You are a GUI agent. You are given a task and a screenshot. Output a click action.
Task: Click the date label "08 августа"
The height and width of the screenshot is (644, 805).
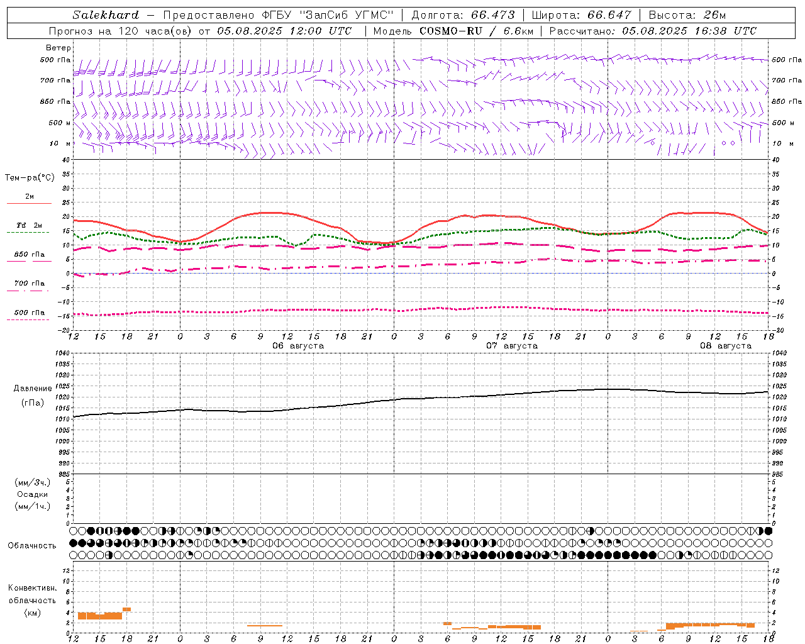tap(726, 346)
